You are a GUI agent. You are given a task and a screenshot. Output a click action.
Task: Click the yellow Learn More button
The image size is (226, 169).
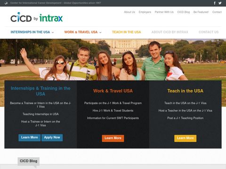186,138
